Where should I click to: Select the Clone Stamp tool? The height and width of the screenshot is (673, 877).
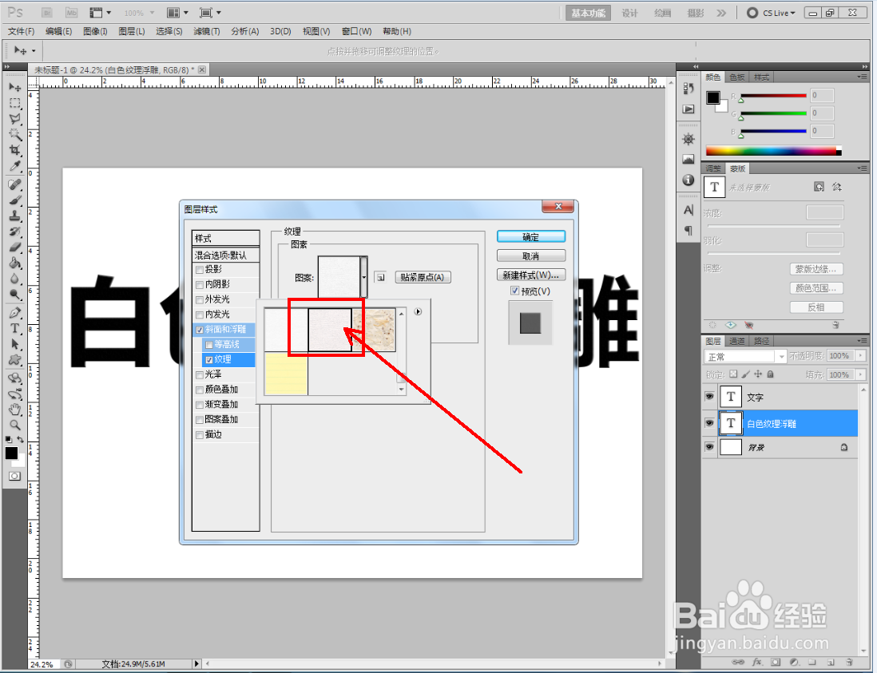(14, 216)
